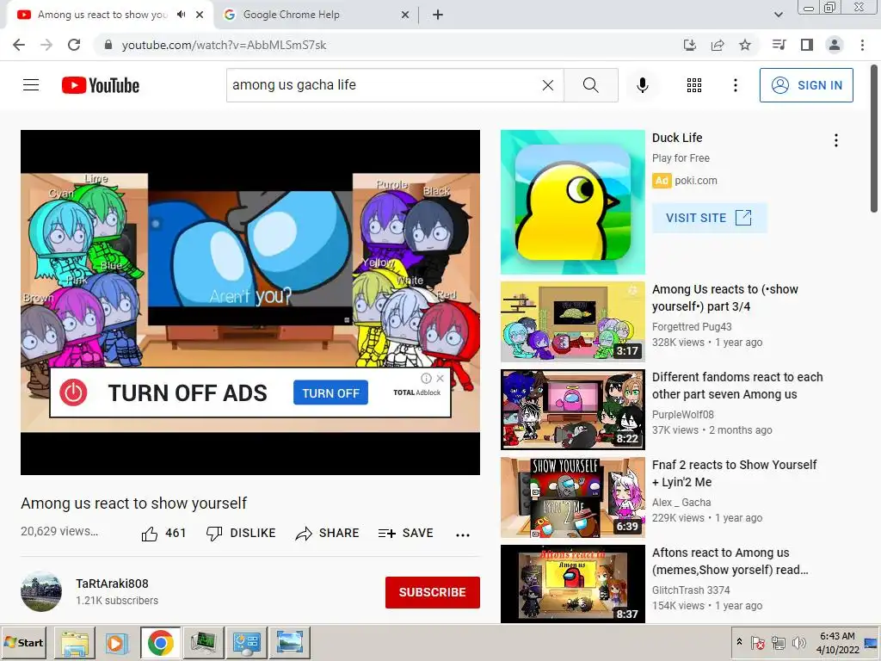The height and width of the screenshot is (661, 881).
Task: Click the video player area
Action: pyautogui.click(x=250, y=302)
